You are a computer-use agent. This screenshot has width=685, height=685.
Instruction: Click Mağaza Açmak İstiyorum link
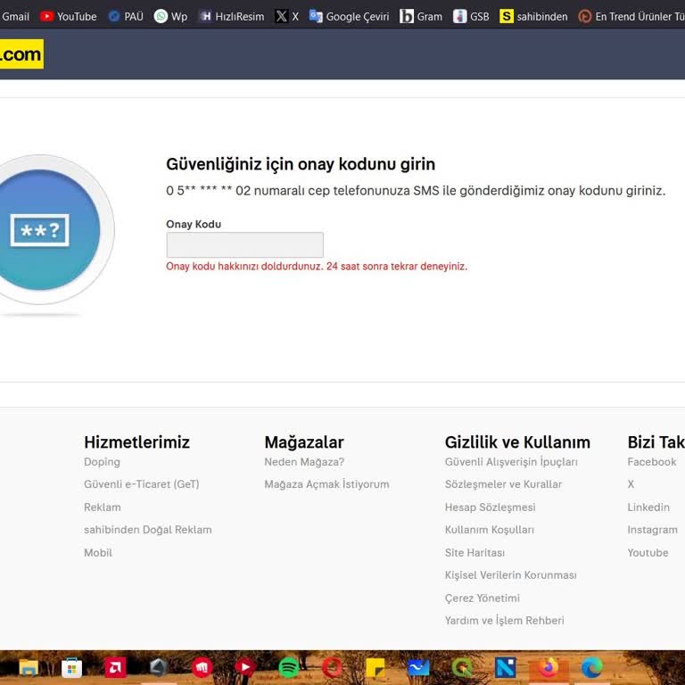[326, 484]
